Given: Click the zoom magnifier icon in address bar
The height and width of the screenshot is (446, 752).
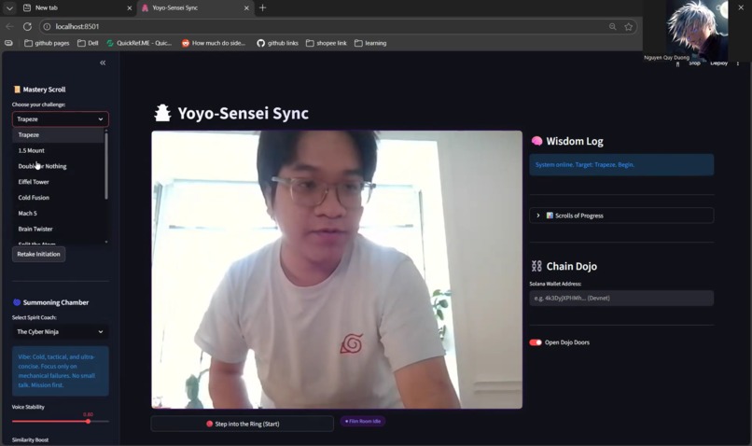Looking at the screenshot, I should (612, 27).
